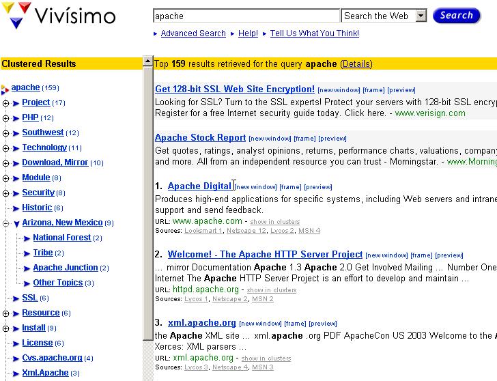Click the Details link in results header
497x381 pixels.
[356, 64]
